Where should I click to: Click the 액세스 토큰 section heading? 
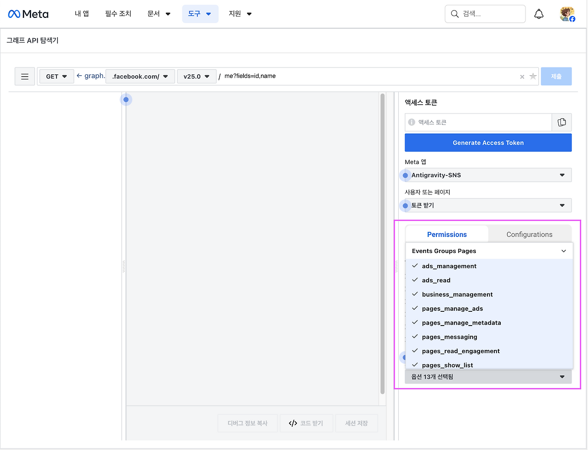(x=421, y=102)
